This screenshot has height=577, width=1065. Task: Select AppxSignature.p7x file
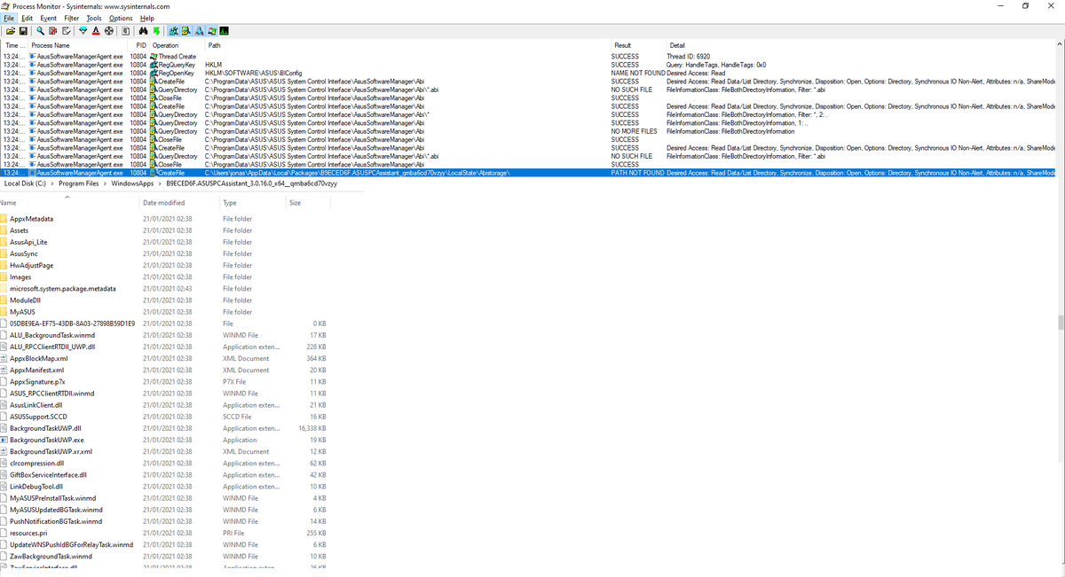[x=37, y=381]
